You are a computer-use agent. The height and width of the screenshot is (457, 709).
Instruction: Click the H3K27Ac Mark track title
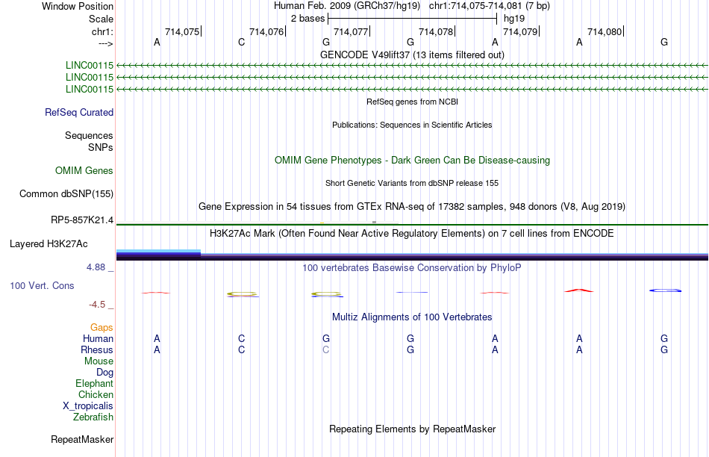(412, 234)
